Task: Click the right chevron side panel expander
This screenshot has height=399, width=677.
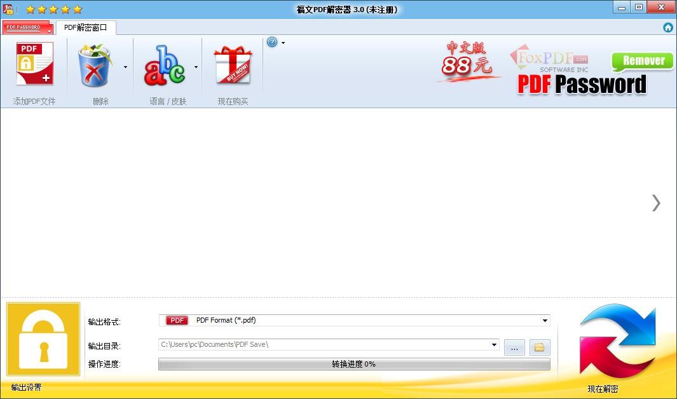Action: [656, 203]
